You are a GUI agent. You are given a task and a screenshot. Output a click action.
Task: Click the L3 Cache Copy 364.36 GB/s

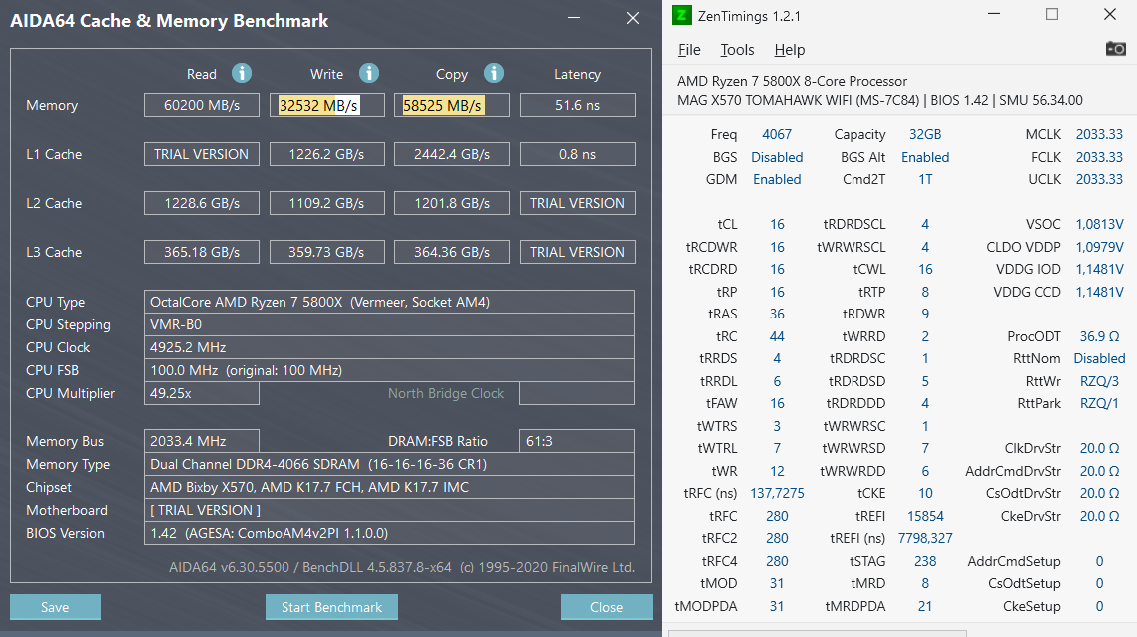(x=452, y=252)
